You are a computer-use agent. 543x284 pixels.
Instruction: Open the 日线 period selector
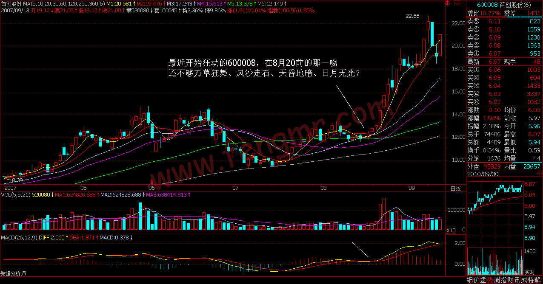pyautogui.click(x=455, y=188)
